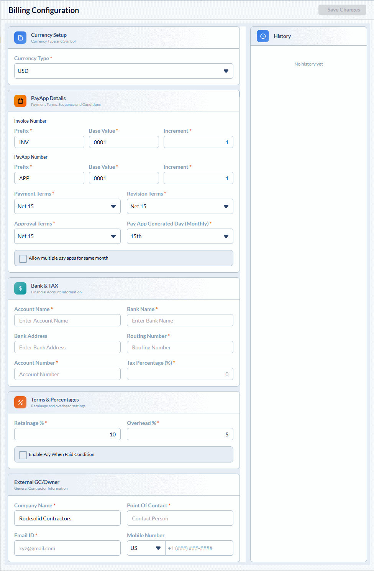Open the US country code selector
Screen dimensions: 374x571
[x=146, y=548]
